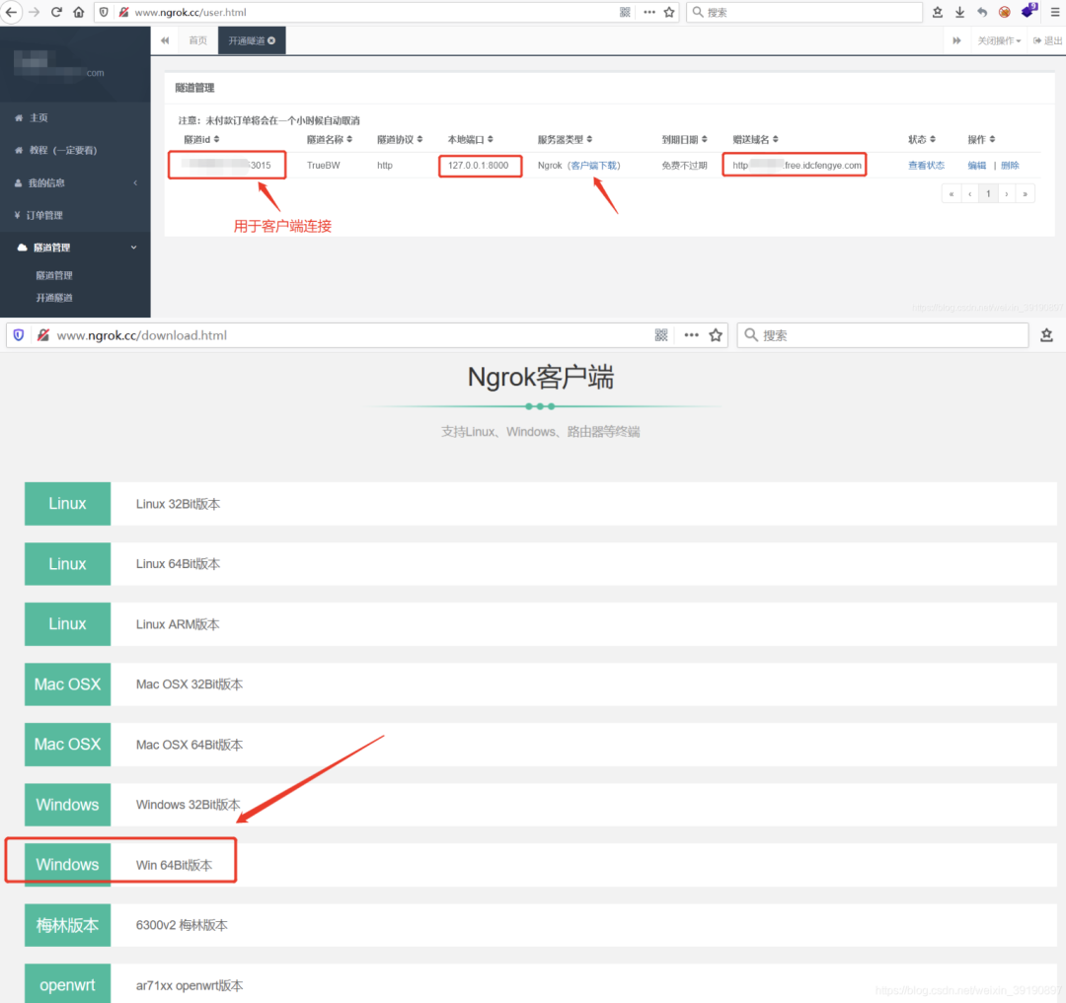Select page 1 in pagination
The width and height of the screenshot is (1066, 1003).
coord(988,193)
